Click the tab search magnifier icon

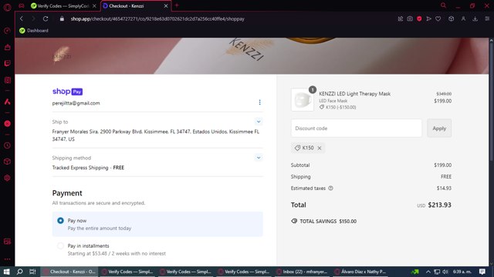[443, 5]
